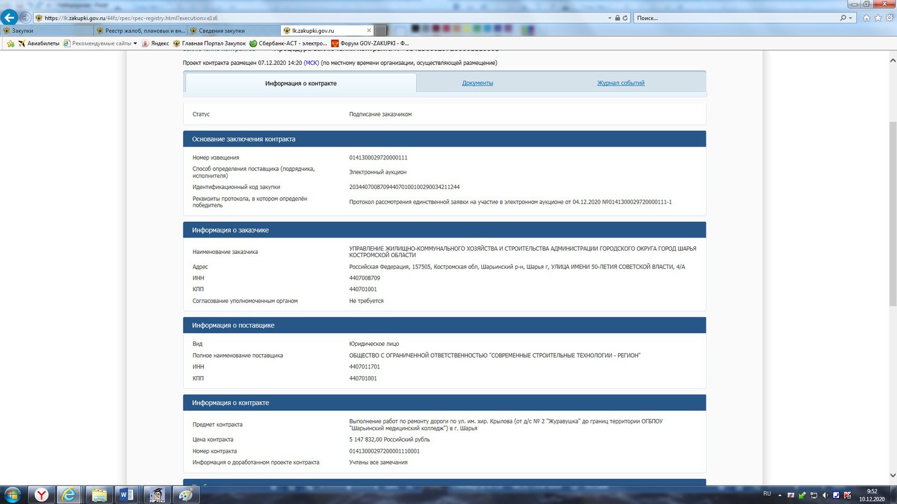Screen dimensions: 897x504
Task: Click the add-to-favorites bar star icon
Action: (10, 43)
